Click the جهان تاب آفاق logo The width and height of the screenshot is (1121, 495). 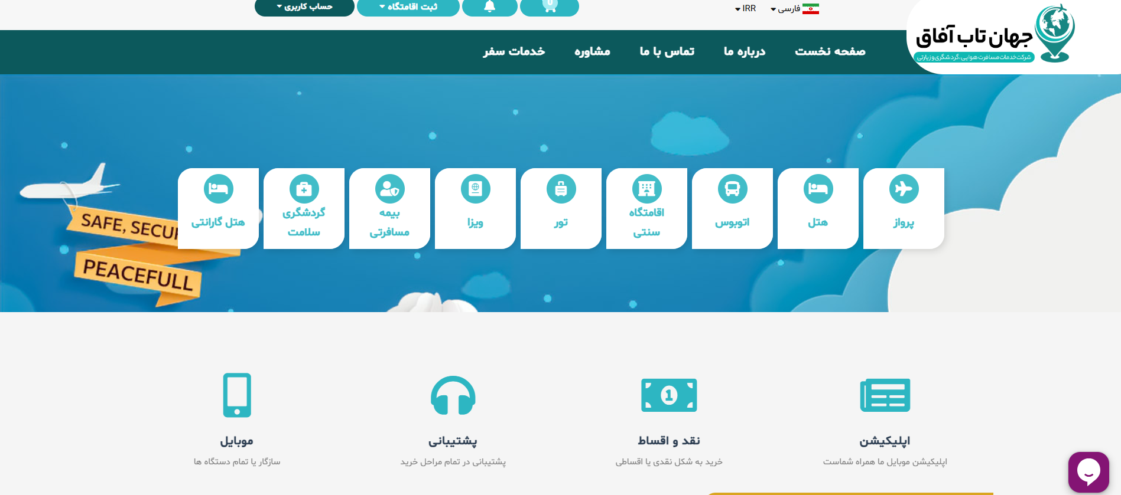tap(995, 34)
